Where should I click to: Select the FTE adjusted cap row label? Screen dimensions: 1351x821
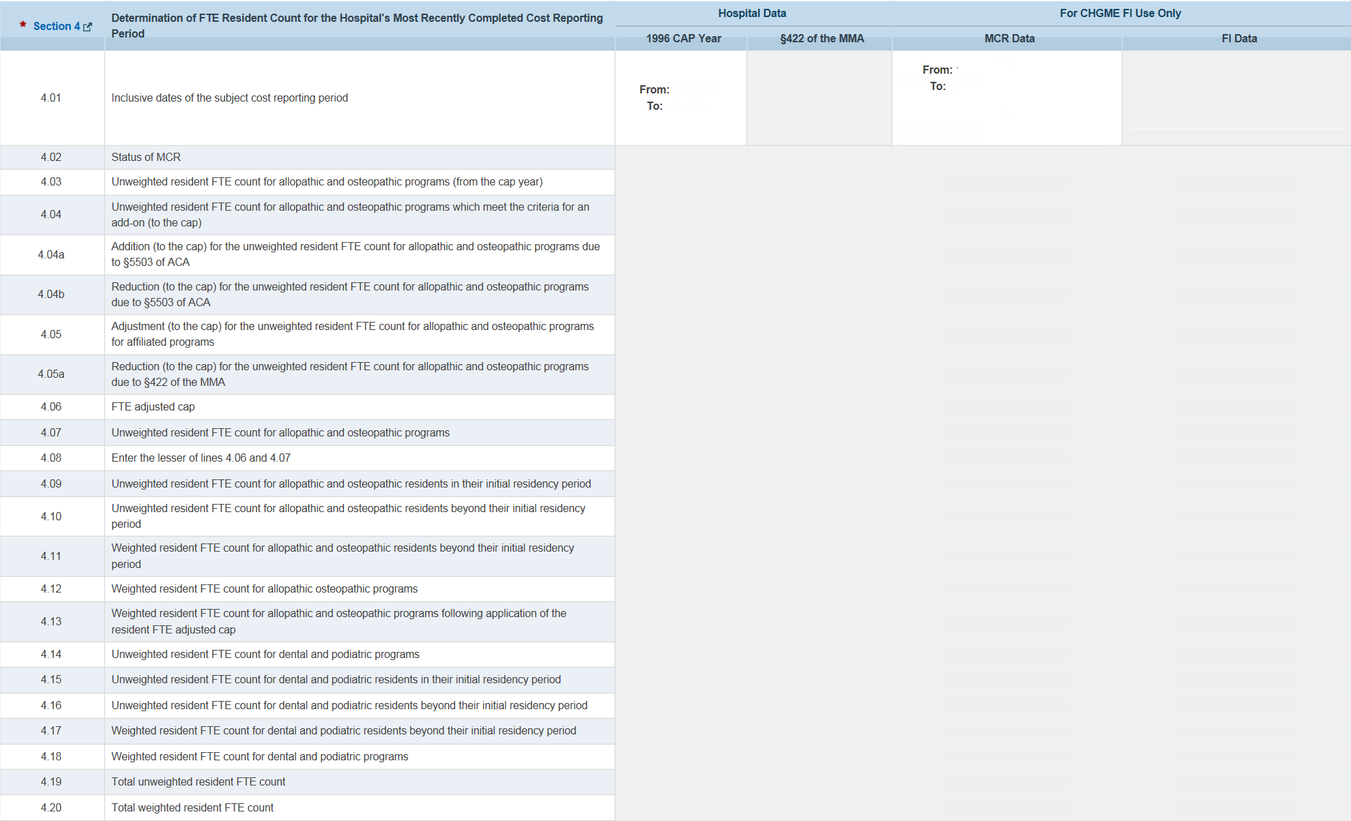153,406
